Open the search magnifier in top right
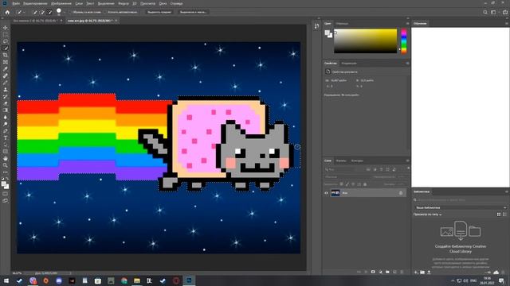This screenshot has width=510, height=286. click(x=485, y=12)
